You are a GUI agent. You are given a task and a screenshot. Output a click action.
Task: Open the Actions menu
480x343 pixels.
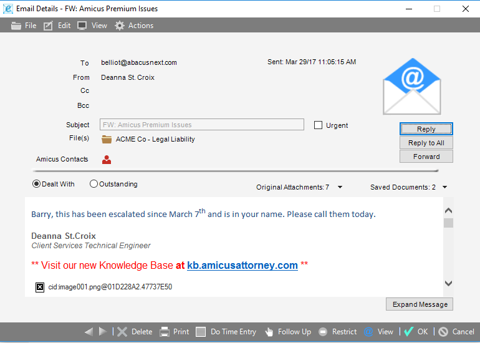(x=141, y=26)
